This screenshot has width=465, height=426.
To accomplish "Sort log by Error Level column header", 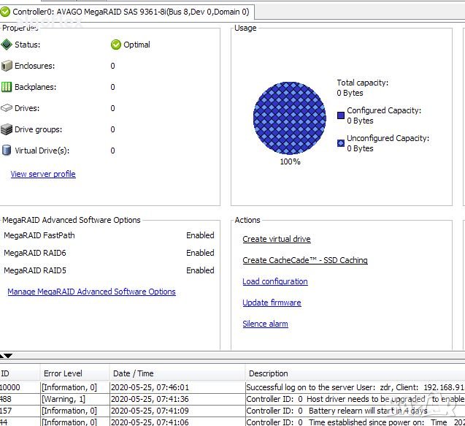I will [63, 373].
